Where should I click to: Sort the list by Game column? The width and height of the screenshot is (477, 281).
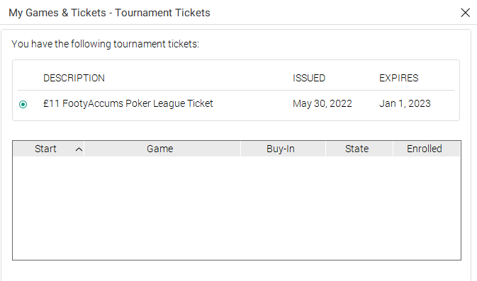click(x=162, y=149)
